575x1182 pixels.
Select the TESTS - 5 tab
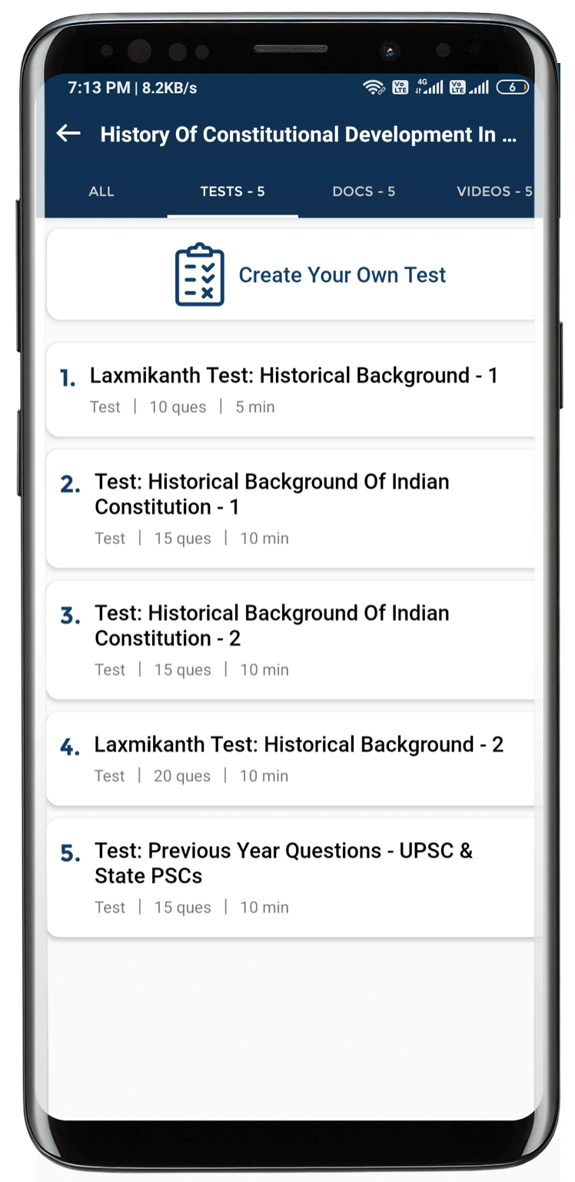point(232,191)
